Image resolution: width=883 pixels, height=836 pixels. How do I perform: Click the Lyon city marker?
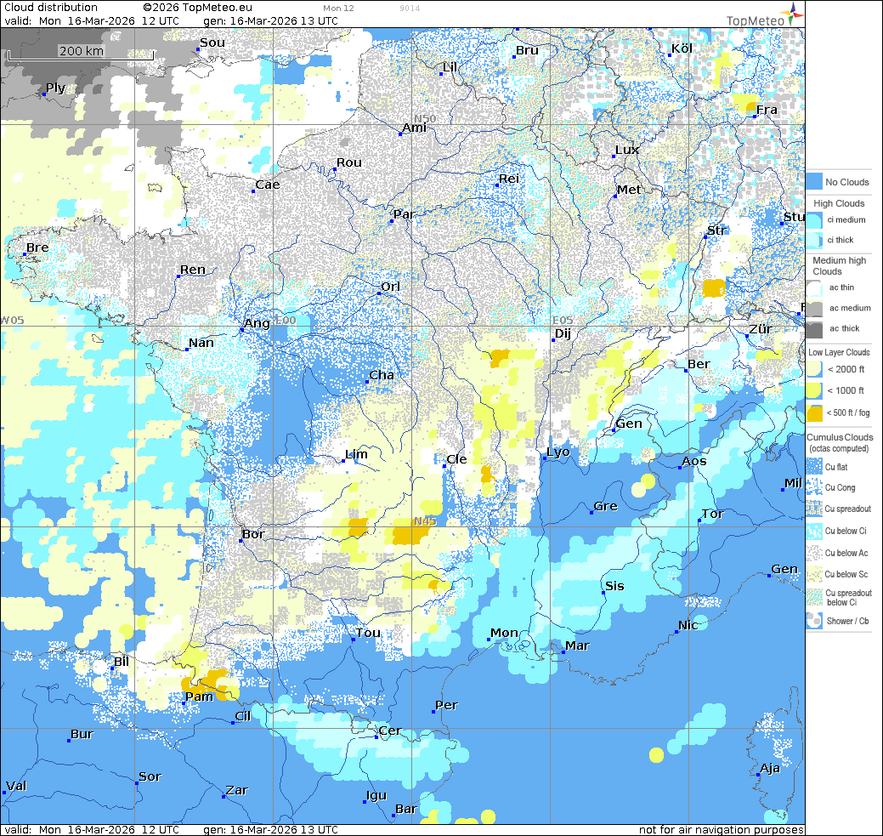pyautogui.click(x=545, y=458)
